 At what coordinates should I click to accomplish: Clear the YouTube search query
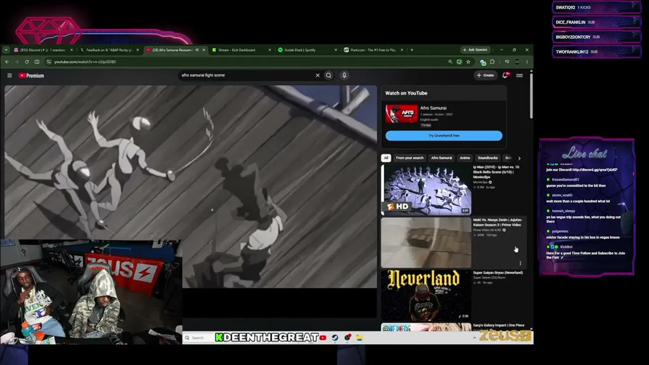317,75
